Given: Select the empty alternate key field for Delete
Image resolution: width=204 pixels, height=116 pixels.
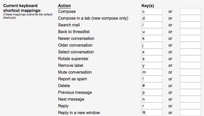Looking at the screenshot, I should (x=191, y=85).
